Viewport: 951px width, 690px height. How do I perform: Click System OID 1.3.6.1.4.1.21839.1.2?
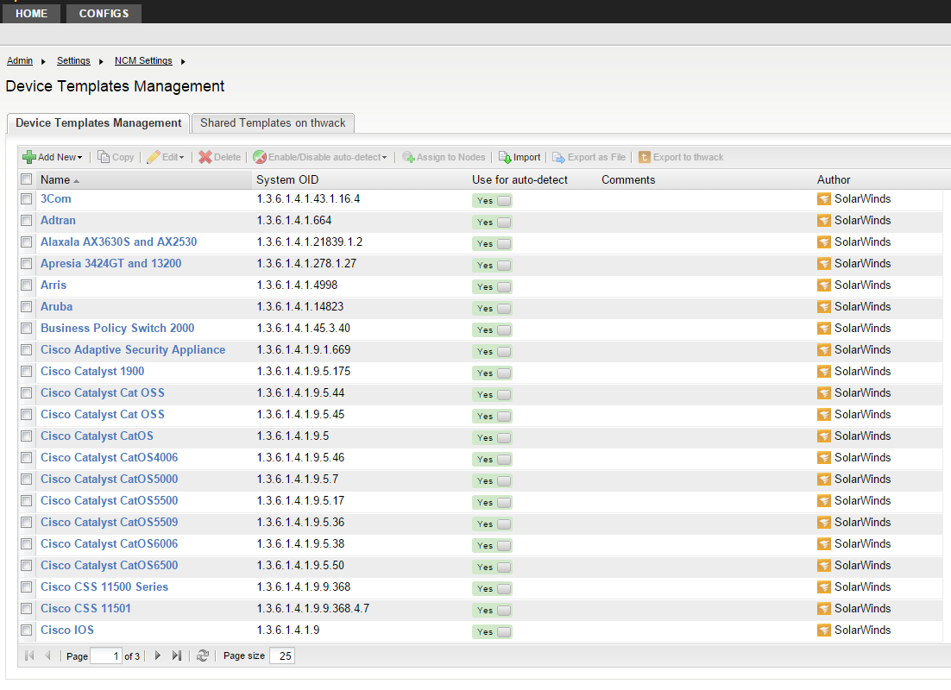[309, 241]
